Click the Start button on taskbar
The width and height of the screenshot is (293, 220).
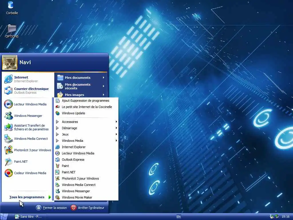[x=4, y=217]
